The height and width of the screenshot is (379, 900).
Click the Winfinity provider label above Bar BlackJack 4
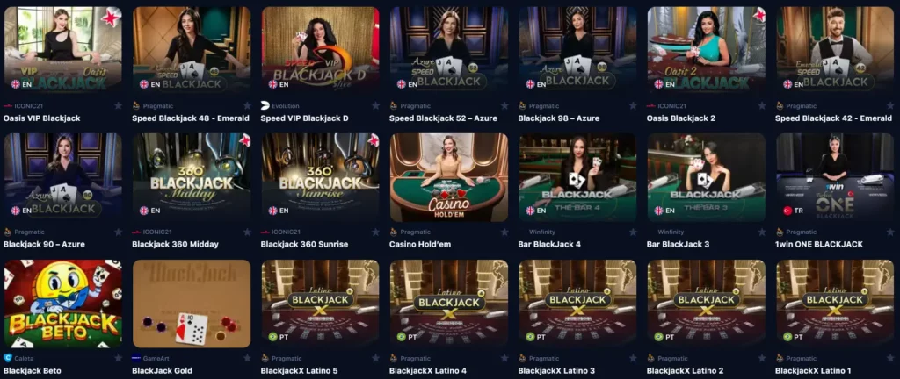point(542,232)
